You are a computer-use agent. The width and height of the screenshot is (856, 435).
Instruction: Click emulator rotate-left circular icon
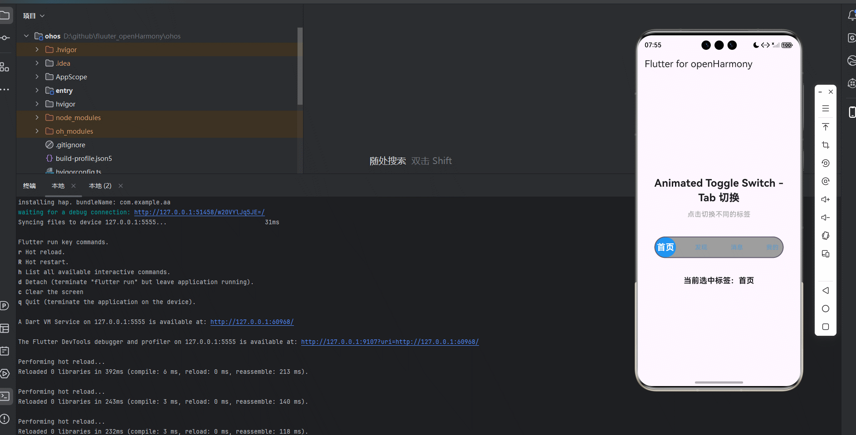826,163
